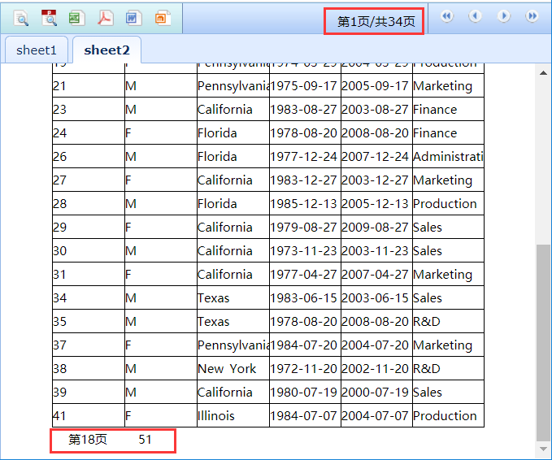Click Florida in row 24
Screen dimensions: 552x460
[x=233, y=132]
